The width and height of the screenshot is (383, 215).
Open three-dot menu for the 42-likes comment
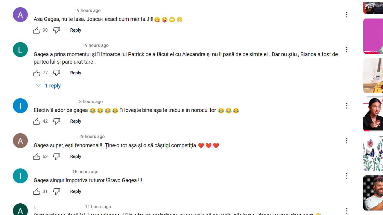[x=347, y=106]
